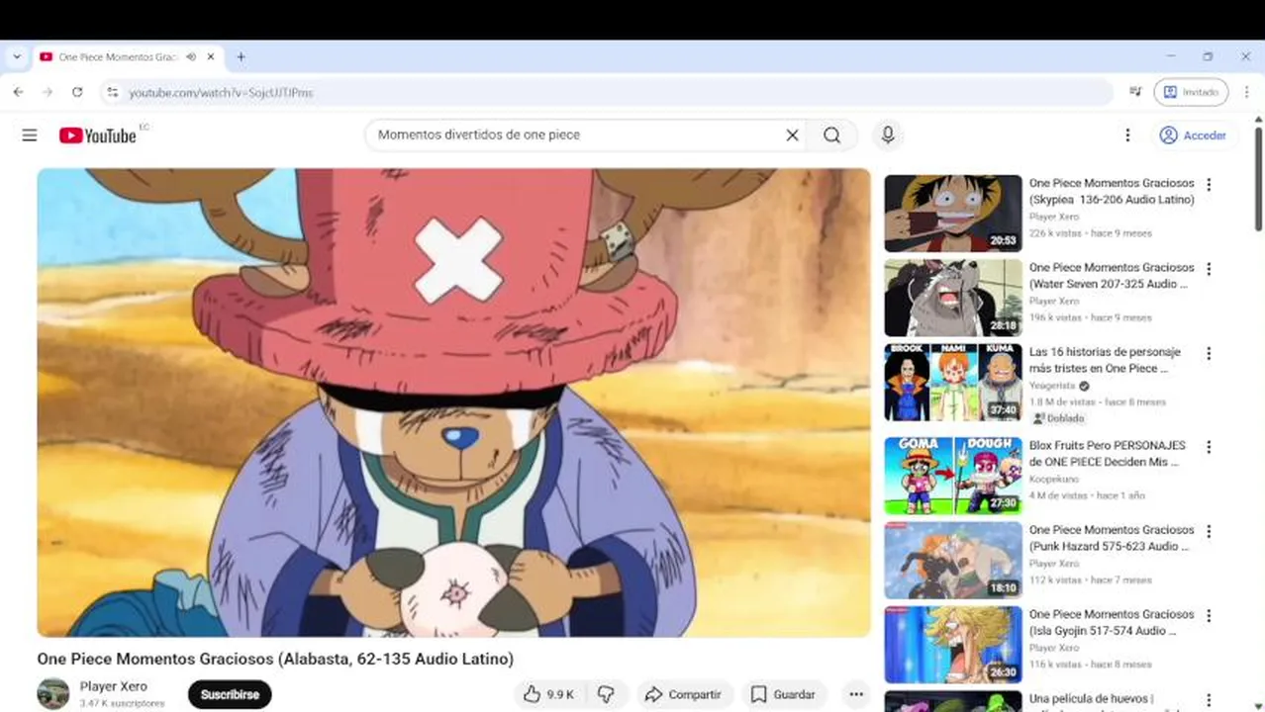
Task: Open Yeagerista channel name
Action: tap(1052, 386)
